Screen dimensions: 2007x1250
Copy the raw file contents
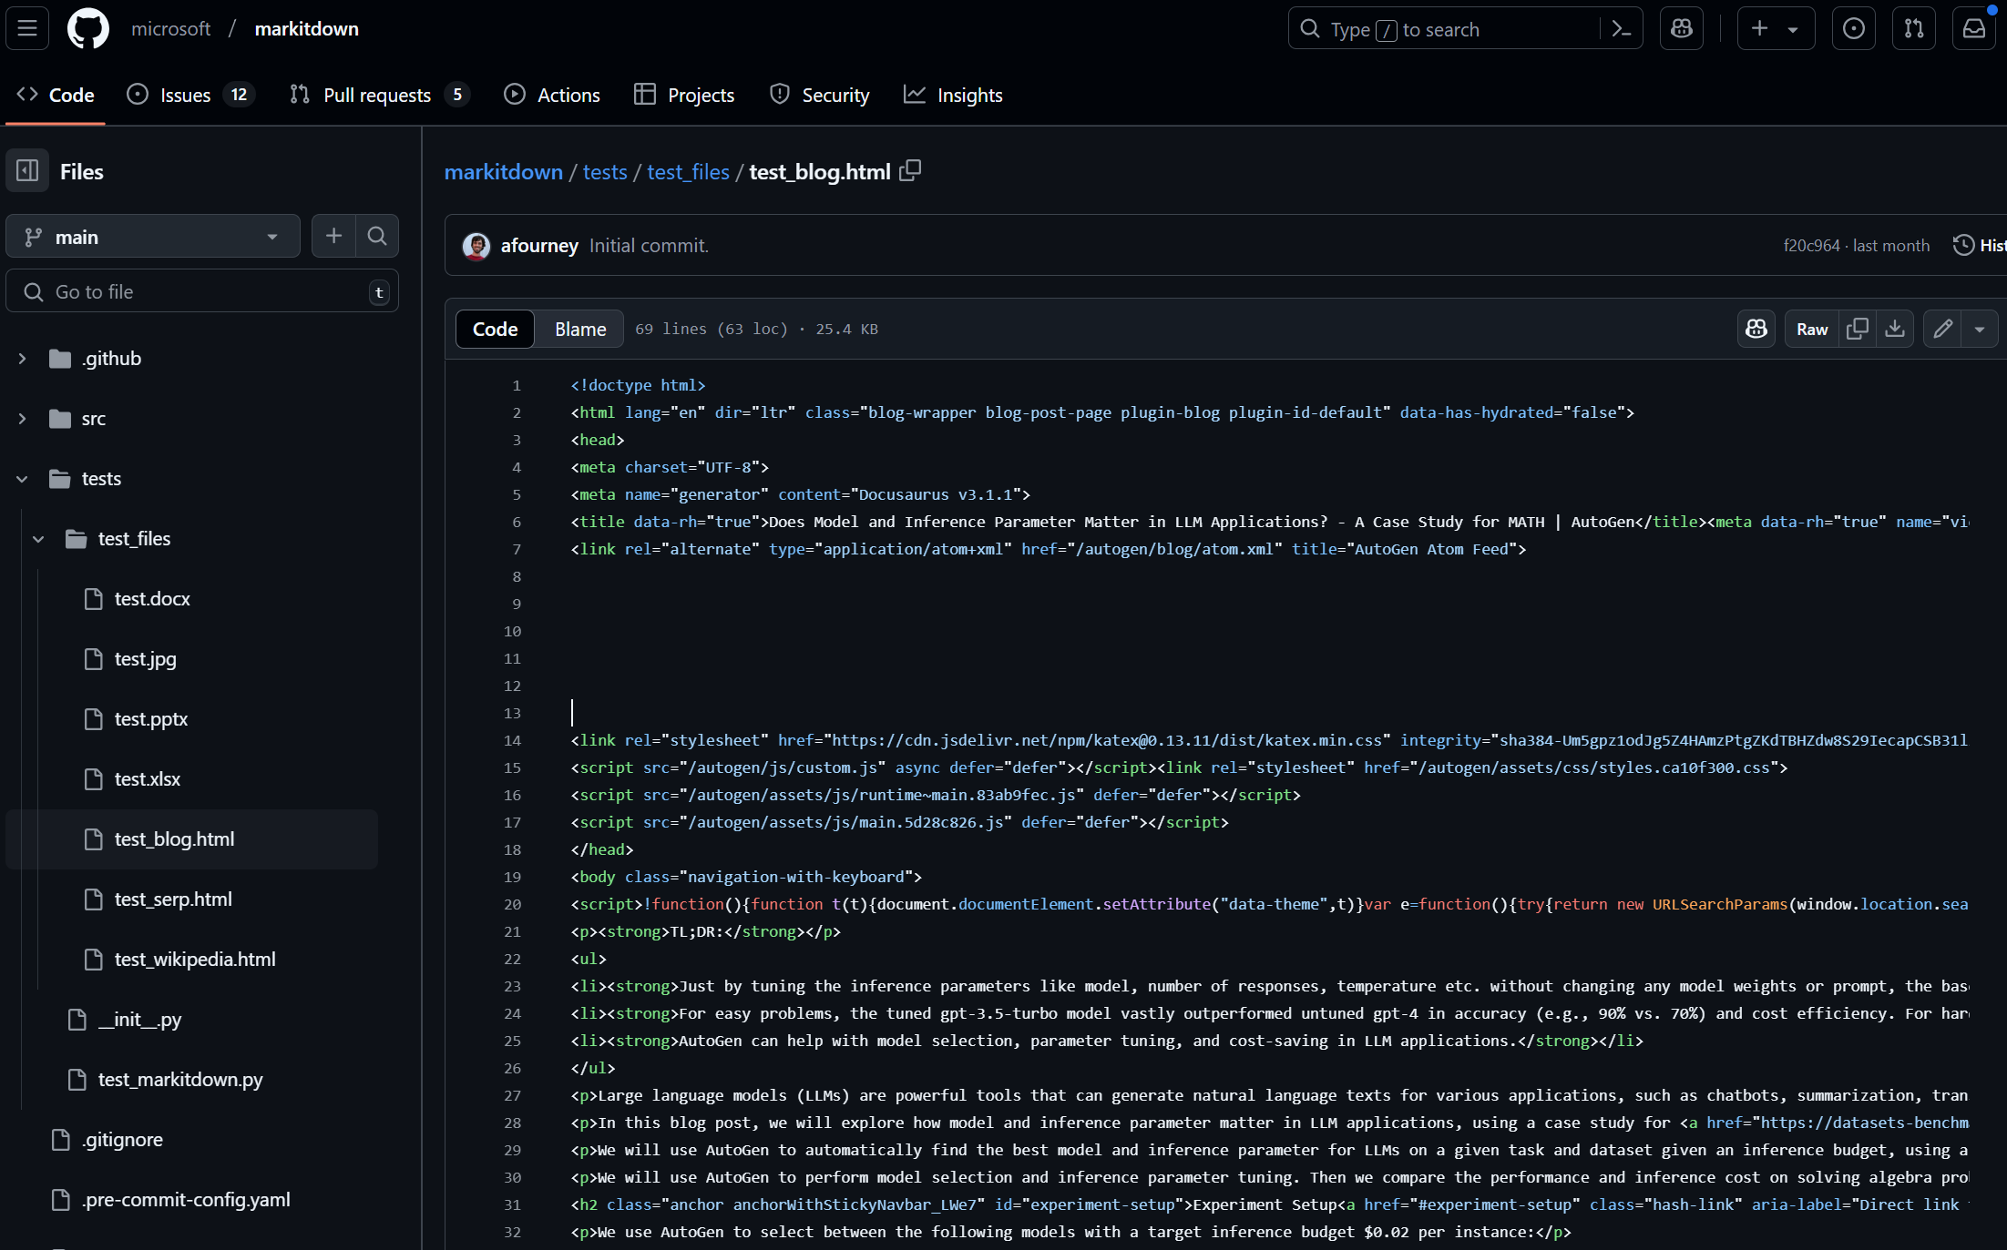(1858, 329)
